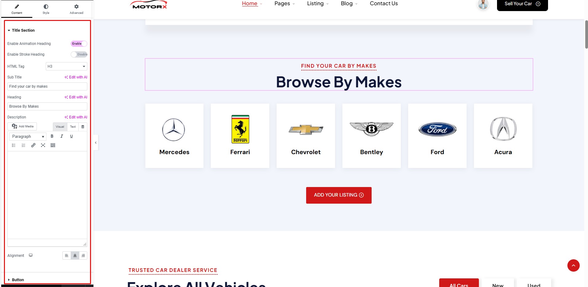Focus the Heading input field
Image resolution: width=588 pixels, height=287 pixels.
click(x=47, y=106)
